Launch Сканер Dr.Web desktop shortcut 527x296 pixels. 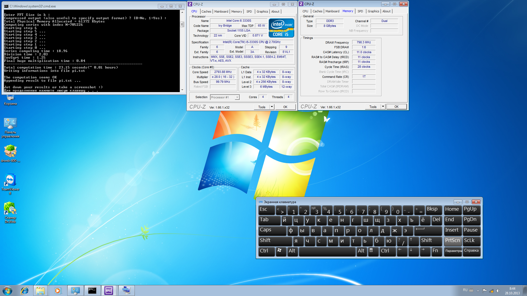[10, 213]
